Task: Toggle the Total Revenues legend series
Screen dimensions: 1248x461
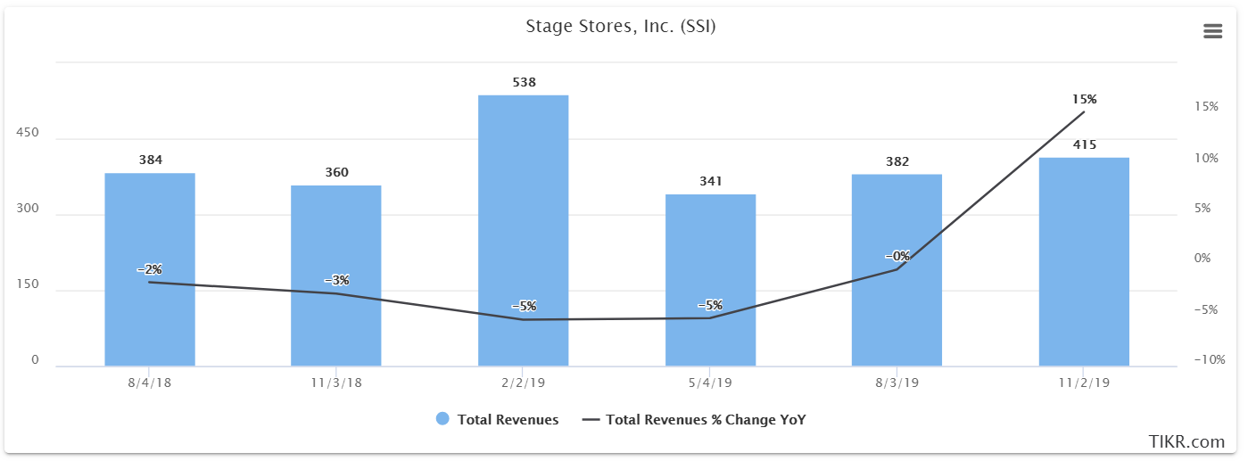Action: click(498, 419)
